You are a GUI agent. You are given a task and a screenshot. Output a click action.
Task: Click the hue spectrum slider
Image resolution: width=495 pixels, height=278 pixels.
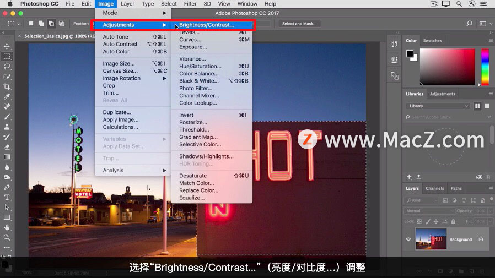point(485,67)
